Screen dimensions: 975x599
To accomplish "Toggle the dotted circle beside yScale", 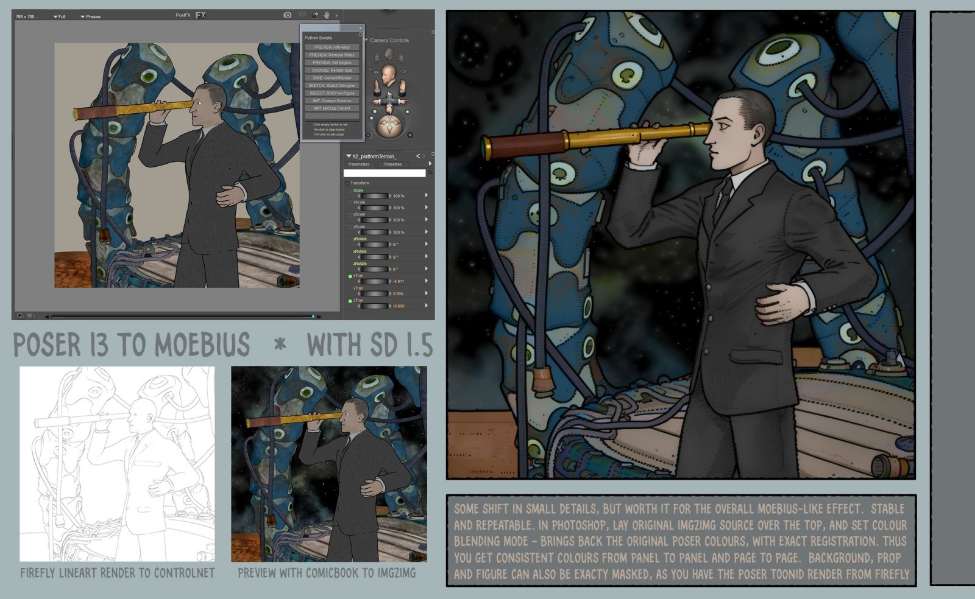I will [350, 215].
